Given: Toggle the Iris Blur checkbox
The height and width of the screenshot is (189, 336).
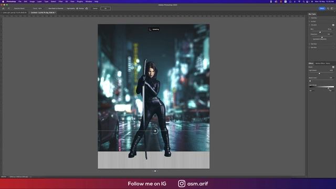Looking at the screenshot, I should pos(333,22).
